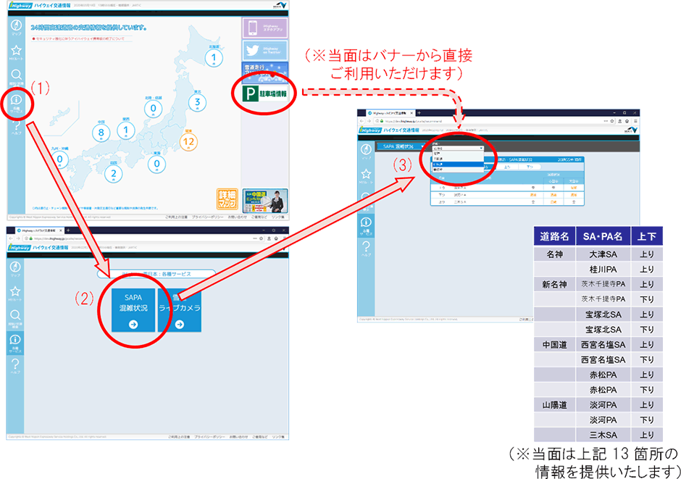Select the 四国 region bubble showing 2
The width and height of the screenshot is (681, 479).
tap(113, 174)
